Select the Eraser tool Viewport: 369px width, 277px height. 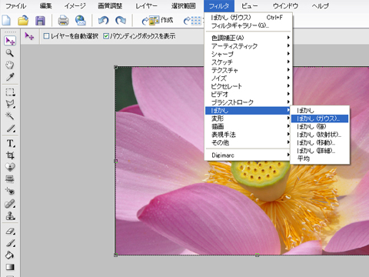[x=10, y=231]
